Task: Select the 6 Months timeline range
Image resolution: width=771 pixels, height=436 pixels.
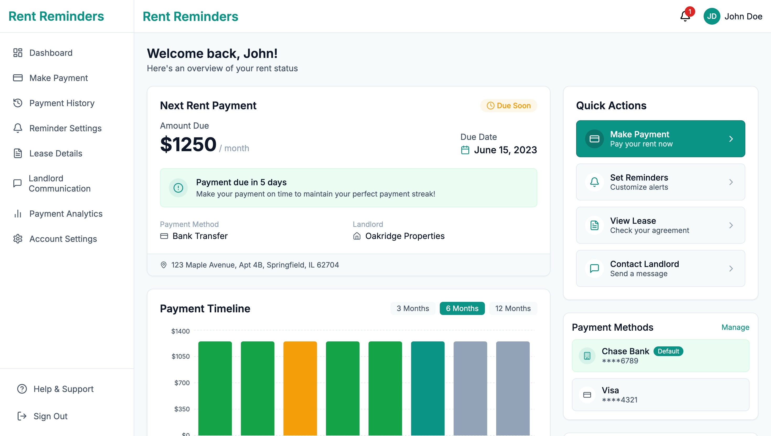Action: click(462, 308)
